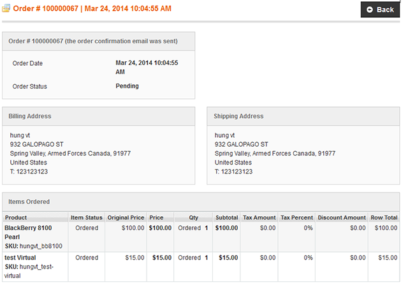This screenshot has height=294, width=408.
Task: Select the BlackBerry 8100 Pearl product name
Action: pyautogui.click(x=28, y=232)
